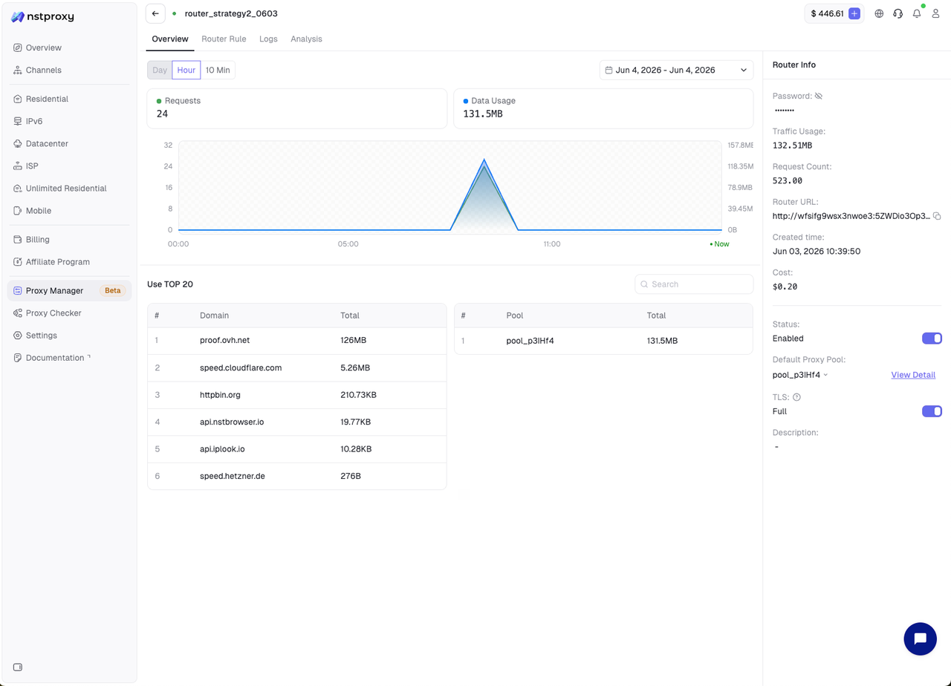951x686 pixels.
Task: Click the Affiliate Program label
Action: 58,262
